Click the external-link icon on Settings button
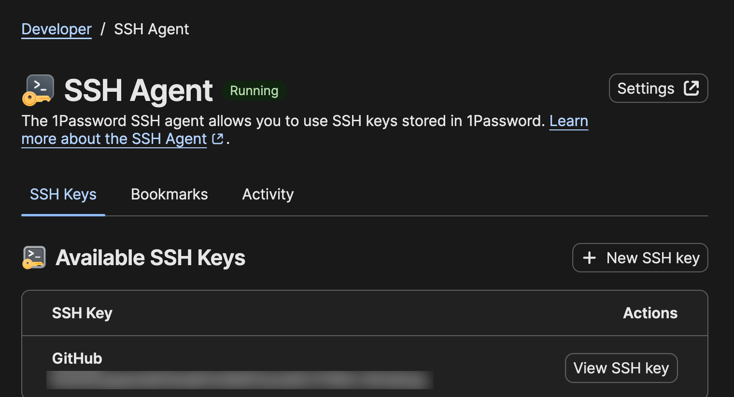The height and width of the screenshot is (397, 734). [691, 88]
